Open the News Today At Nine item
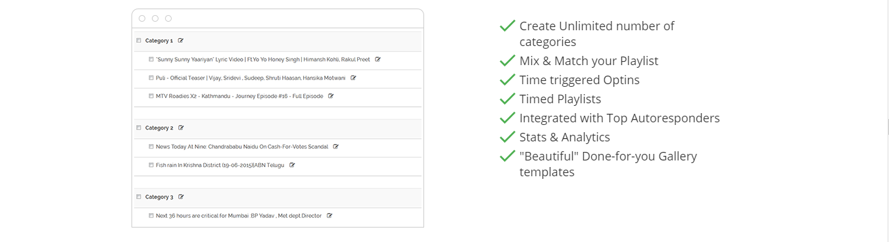Image resolution: width=889 pixels, height=242 pixels. 242,147
